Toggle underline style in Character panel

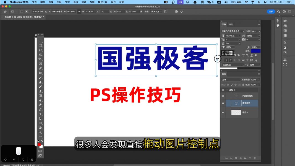pyautogui.click(x=252, y=55)
